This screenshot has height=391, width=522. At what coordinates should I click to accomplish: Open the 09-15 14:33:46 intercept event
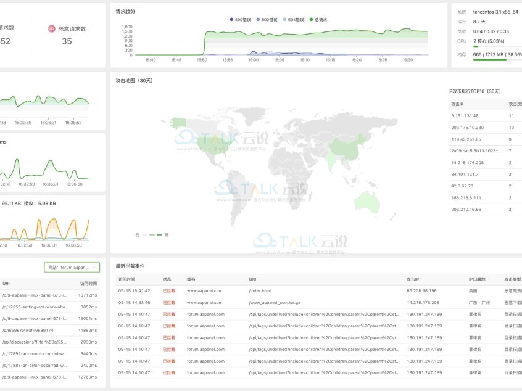pos(134,303)
